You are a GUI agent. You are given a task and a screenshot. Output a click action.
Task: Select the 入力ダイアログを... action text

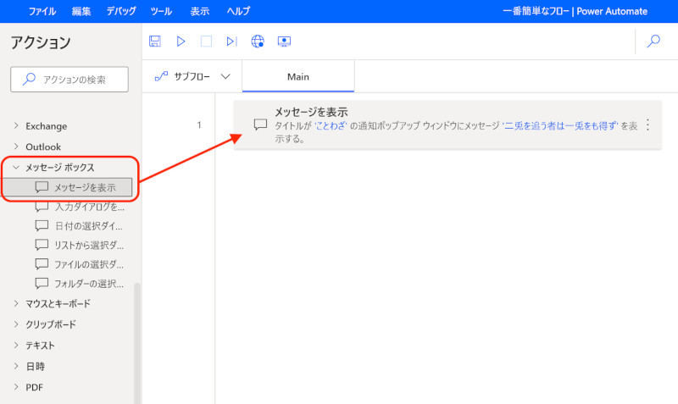coord(90,207)
